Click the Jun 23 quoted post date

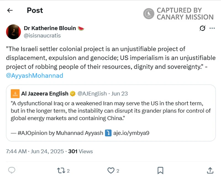pos(120,94)
